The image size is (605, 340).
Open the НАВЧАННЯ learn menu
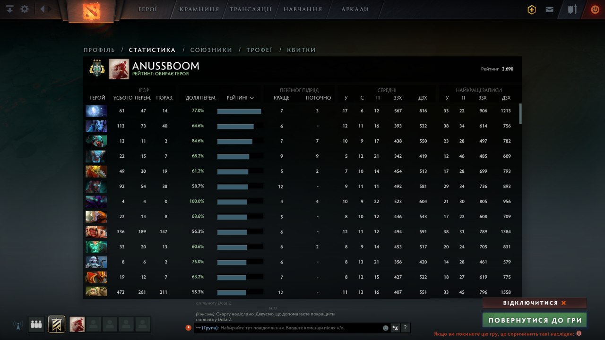302,9
